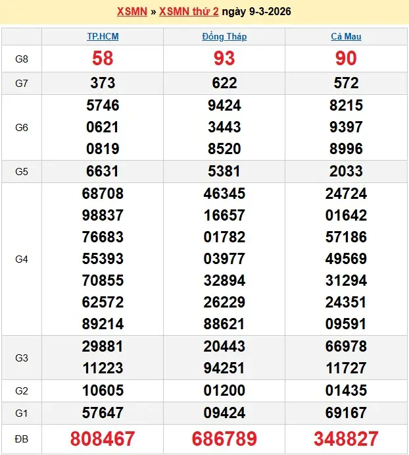Click G1 number 69167
Screen dimensions: 409x455
pos(346,414)
